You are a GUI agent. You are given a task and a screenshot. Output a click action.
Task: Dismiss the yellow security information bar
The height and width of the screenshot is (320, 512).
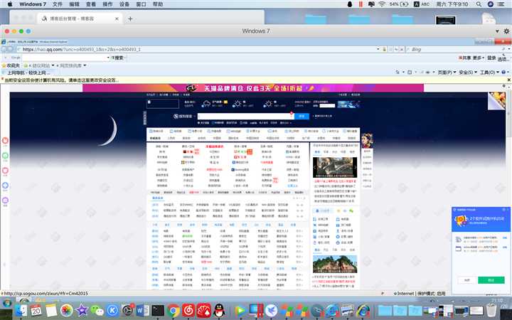pos(508,80)
